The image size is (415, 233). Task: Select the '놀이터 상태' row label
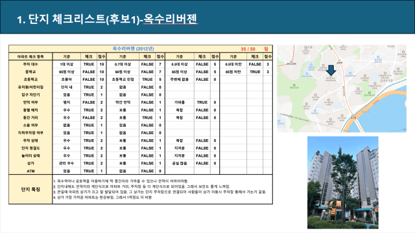click(x=30, y=156)
